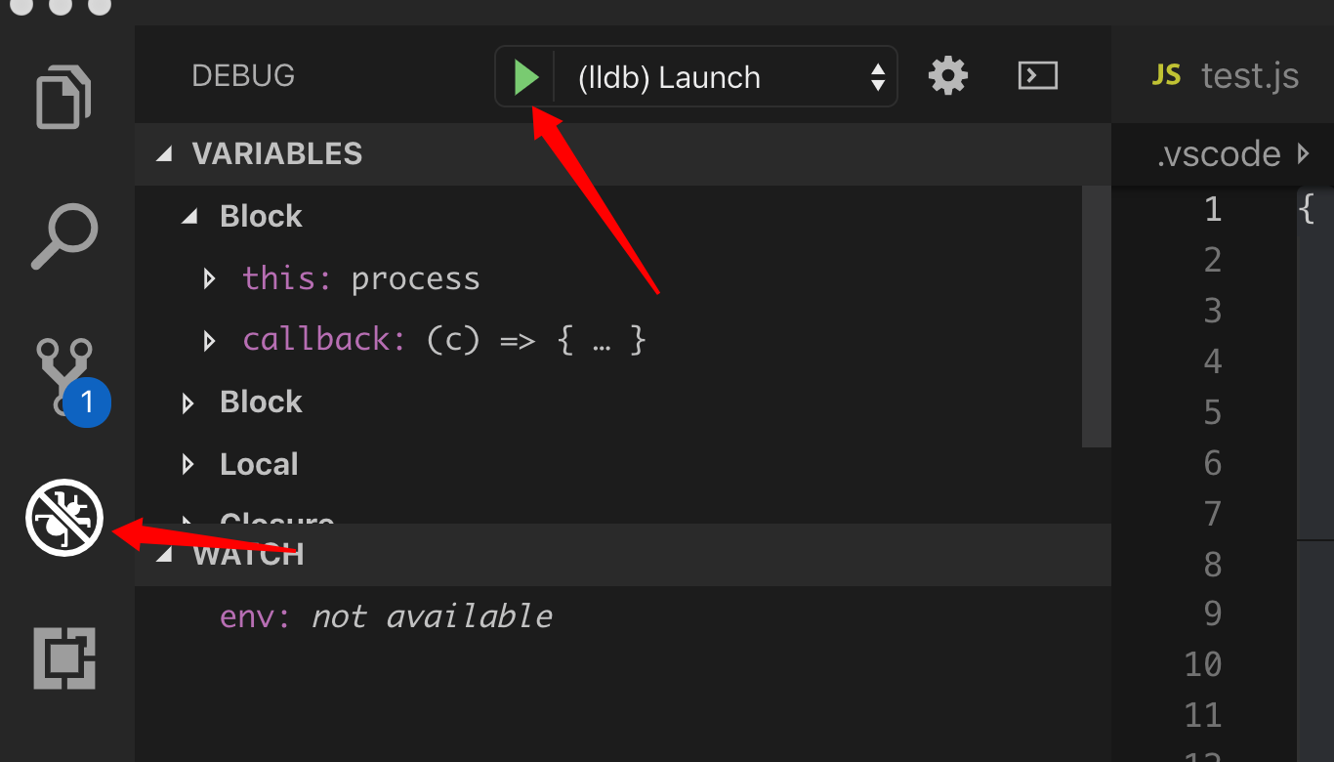Click the .vscode breadcrumb folder
The width and height of the screenshot is (1334, 762).
click(x=1219, y=153)
